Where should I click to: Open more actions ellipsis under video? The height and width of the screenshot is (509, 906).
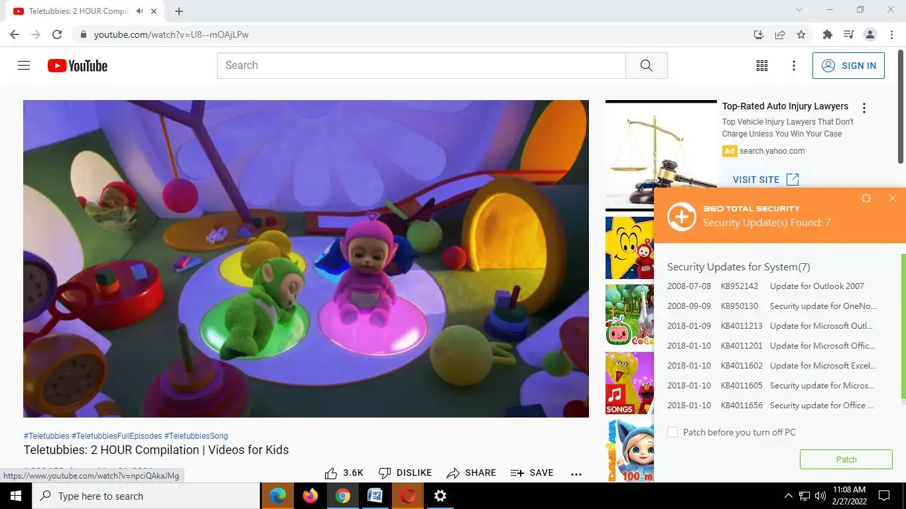(x=576, y=473)
